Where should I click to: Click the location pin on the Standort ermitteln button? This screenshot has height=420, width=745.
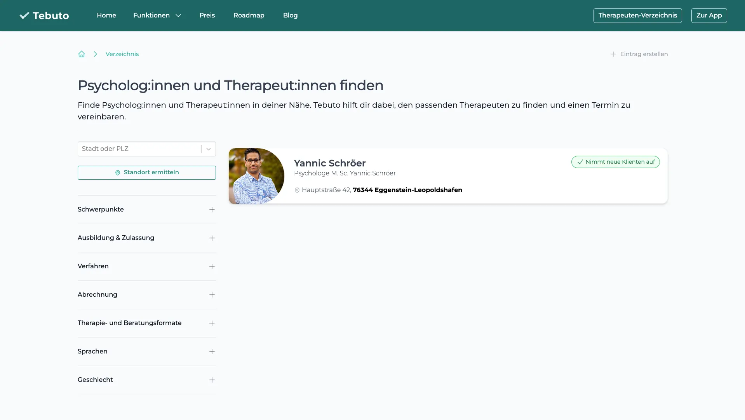click(117, 172)
